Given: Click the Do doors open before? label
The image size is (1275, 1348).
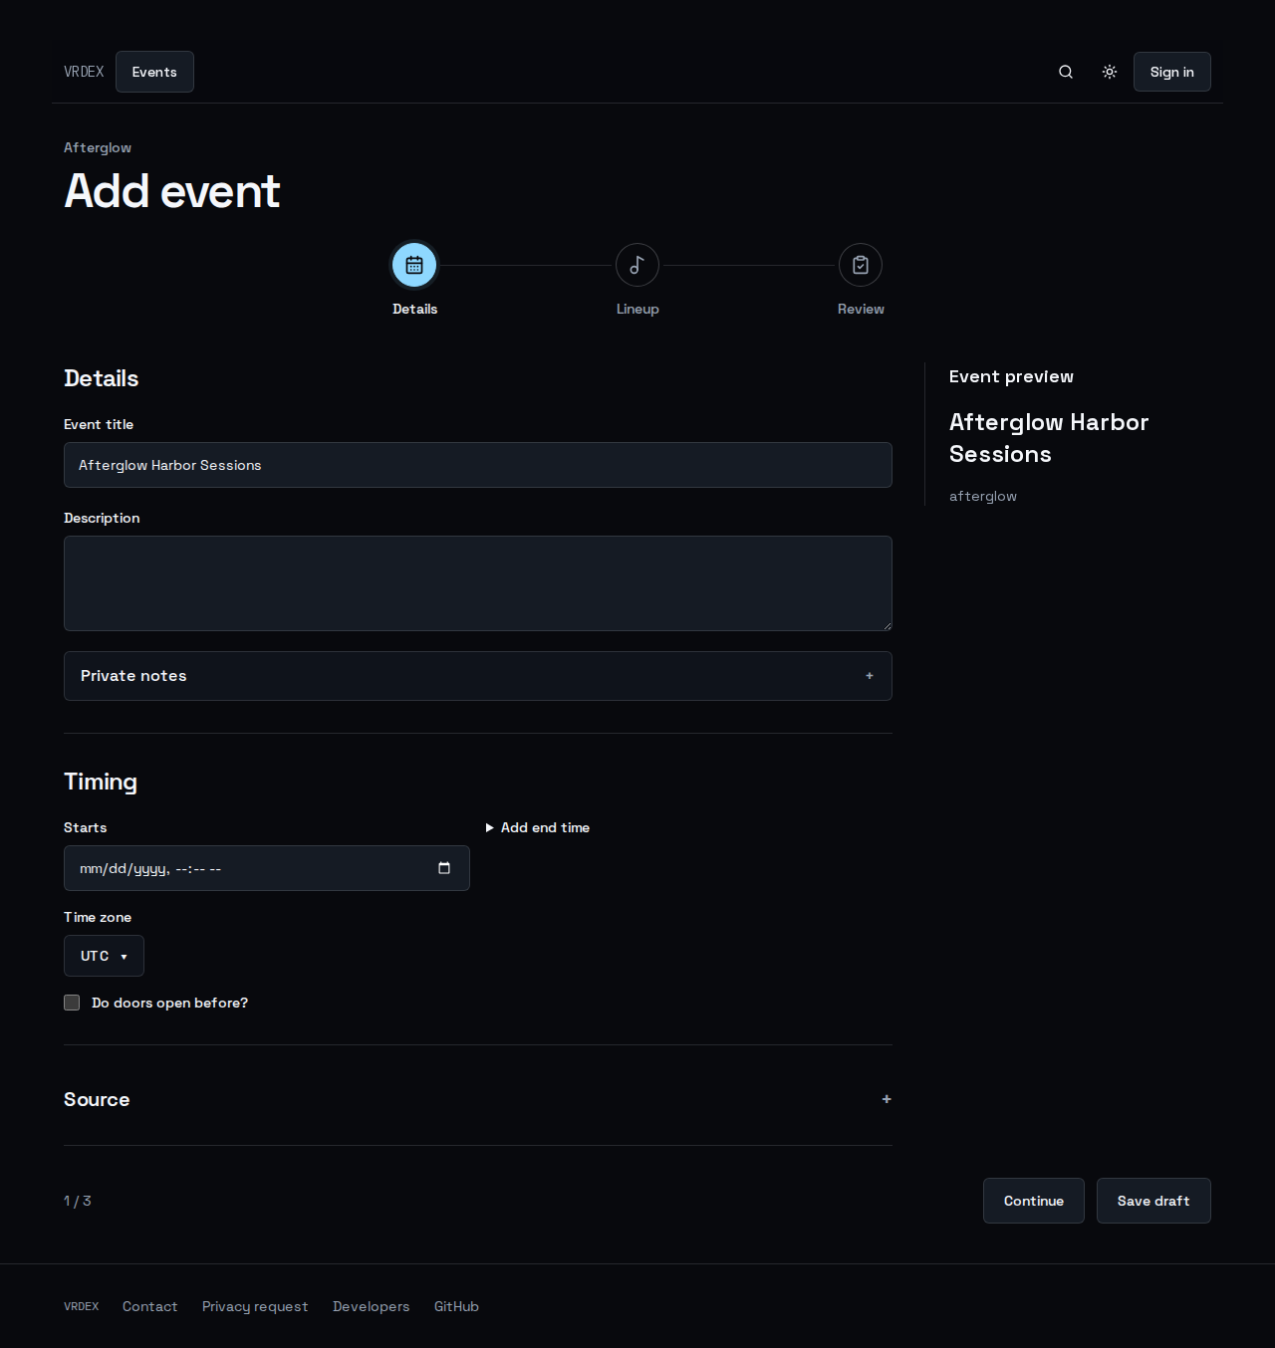Looking at the screenshot, I should (x=169, y=1003).
